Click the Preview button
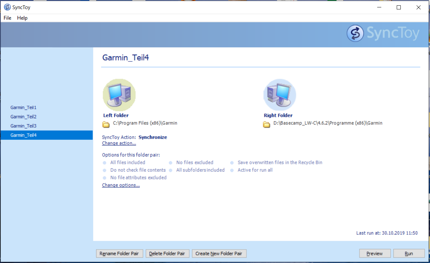This screenshot has width=430, height=263. coord(375,254)
